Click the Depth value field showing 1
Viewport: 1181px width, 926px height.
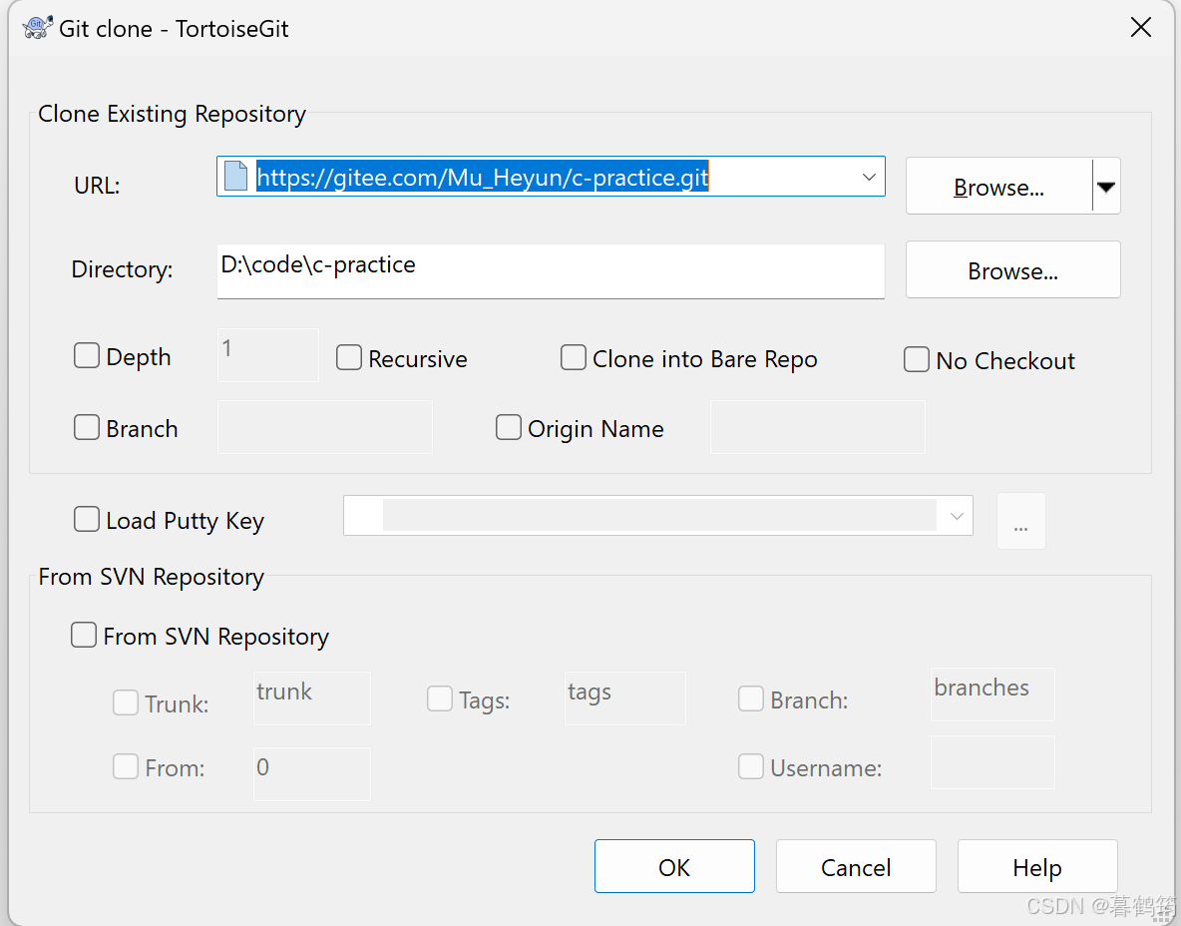tap(268, 355)
